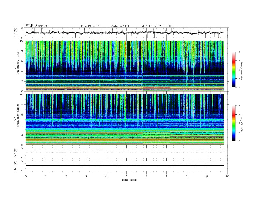Click the "station=ATH" header label

pyautogui.click(x=120, y=26)
